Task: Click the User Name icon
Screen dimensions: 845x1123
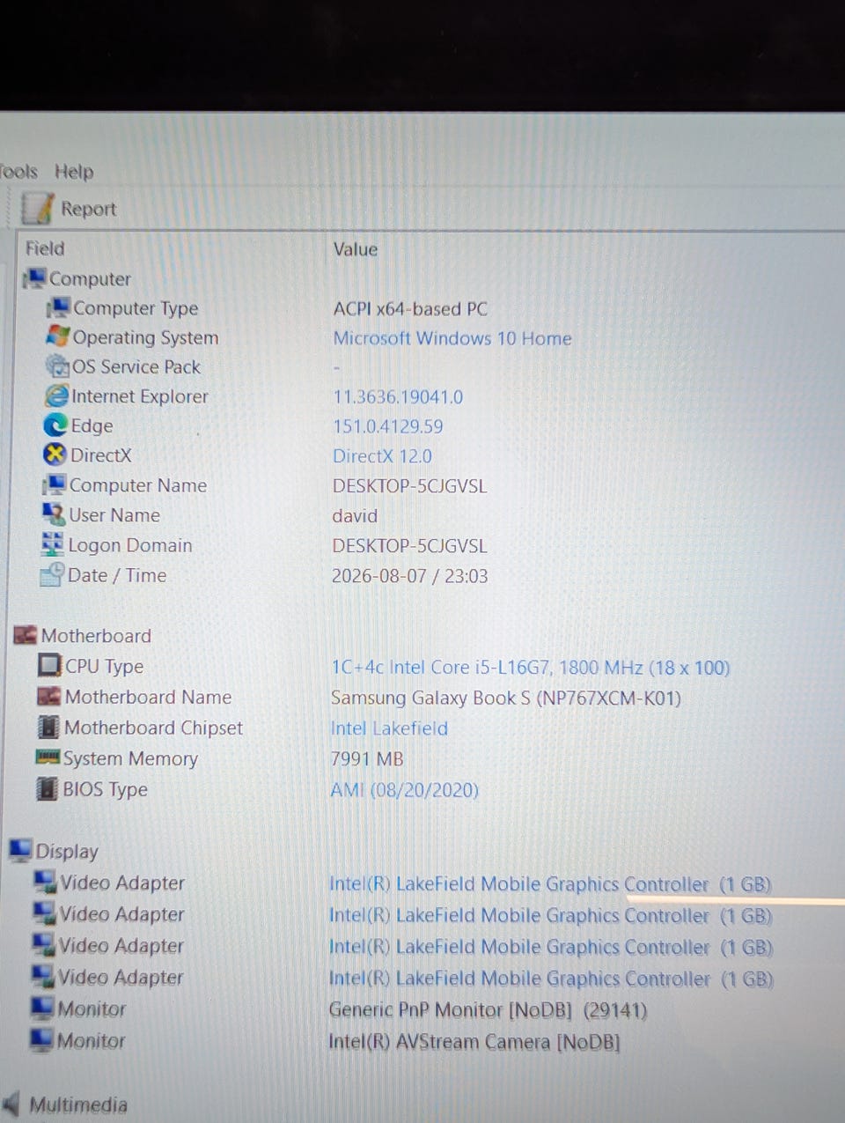Action: coord(54,513)
